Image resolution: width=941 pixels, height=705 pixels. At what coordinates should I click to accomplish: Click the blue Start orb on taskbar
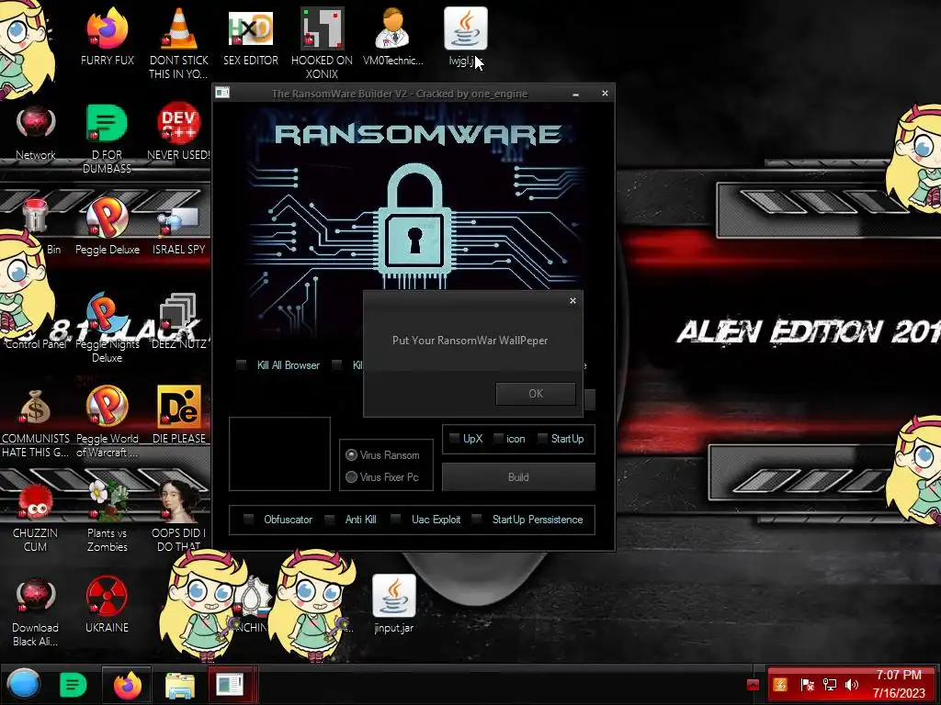(x=24, y=684)
